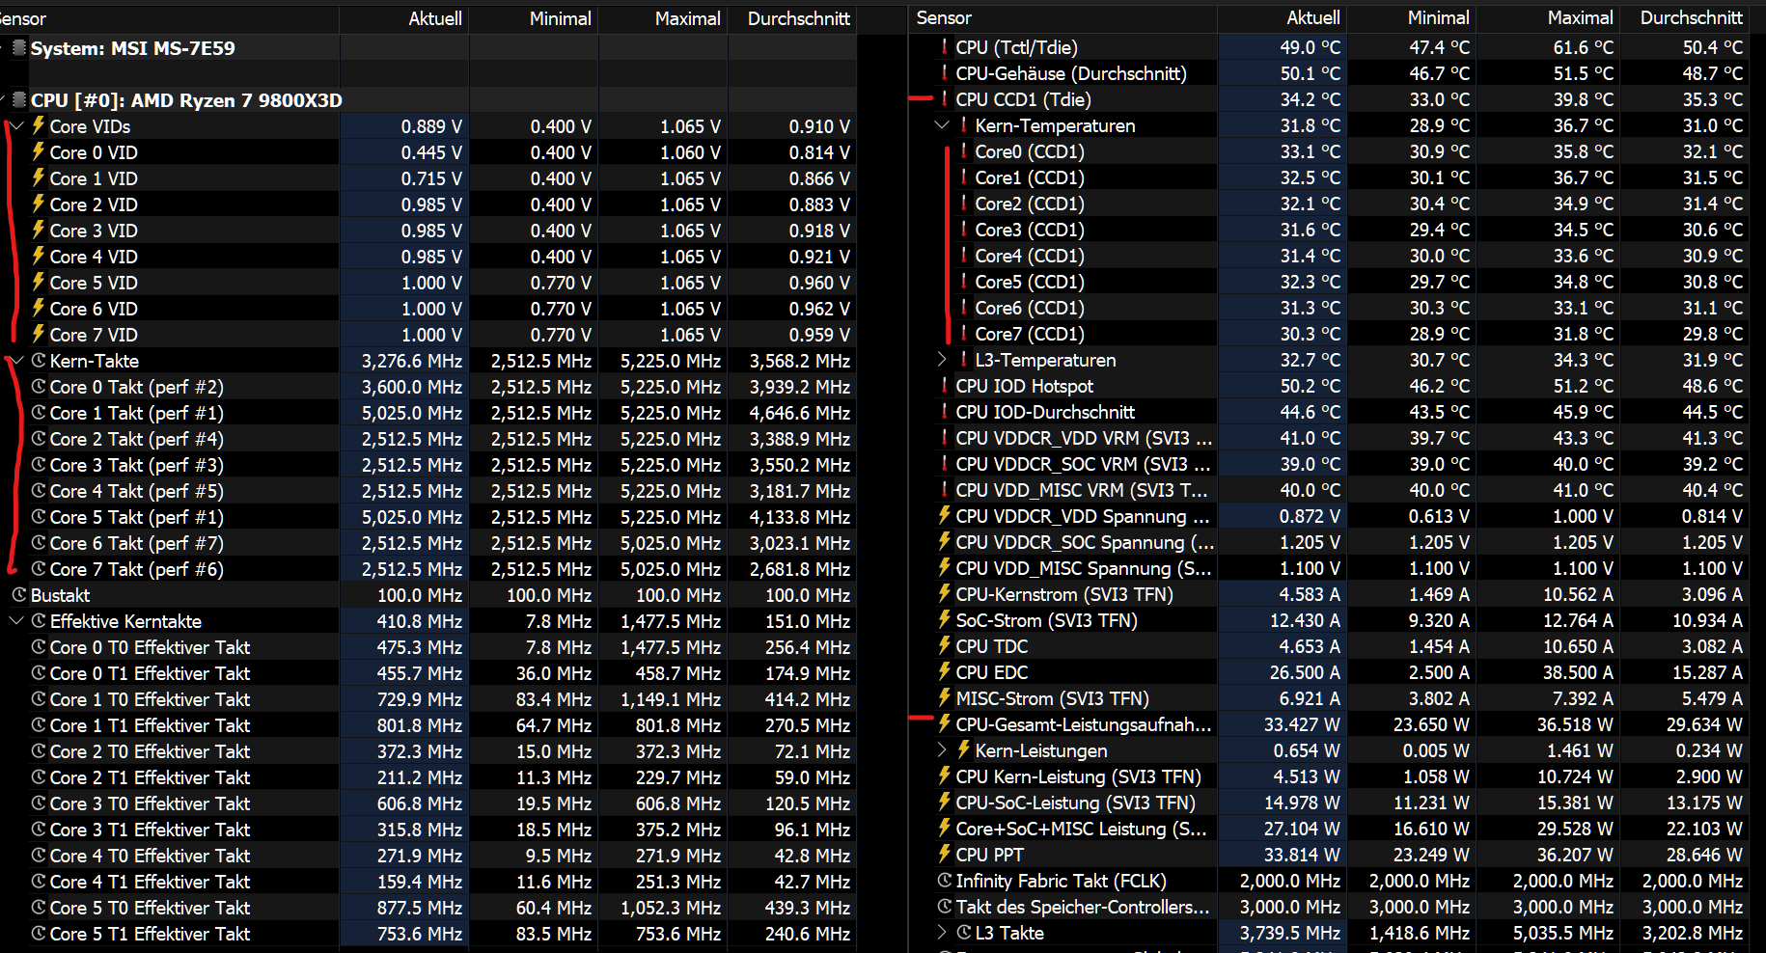Click the 3,276.6 MHz value of Kern-Takte
The image size is (1766, 953).
click(x=412, y=361)
